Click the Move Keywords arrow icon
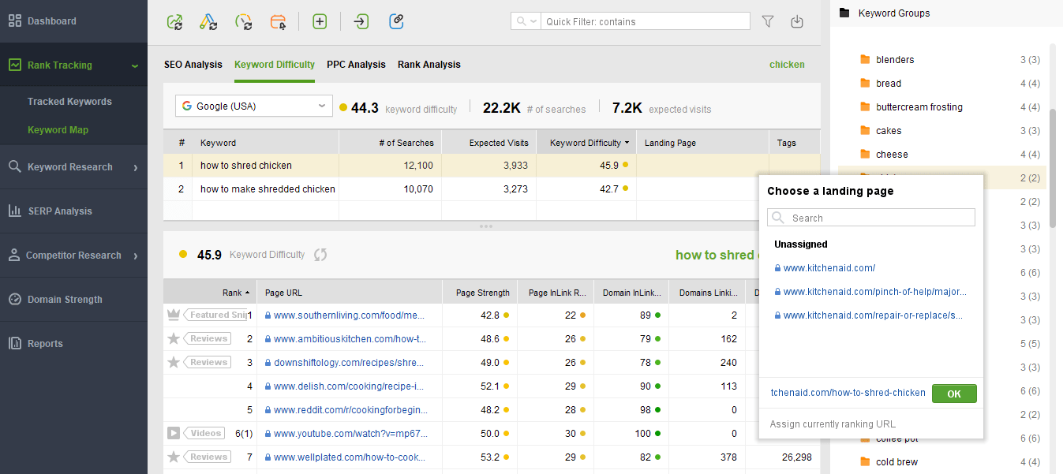This screenshot has height=474, width=1063. [x=361, y=21]
